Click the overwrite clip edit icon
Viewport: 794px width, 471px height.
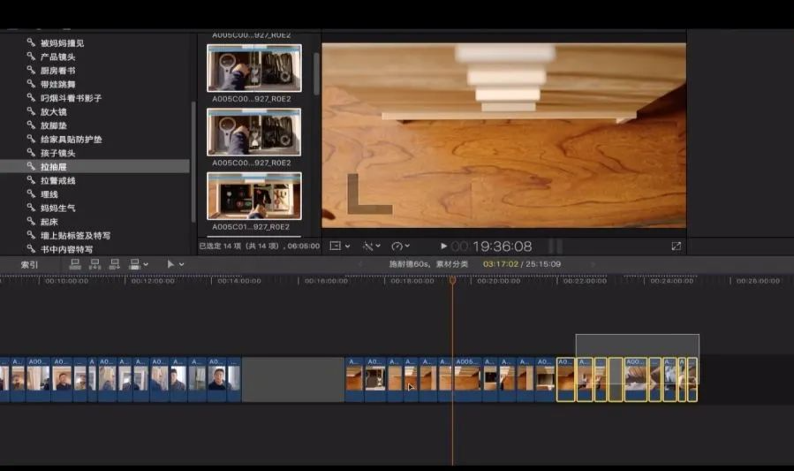point(134,264)
